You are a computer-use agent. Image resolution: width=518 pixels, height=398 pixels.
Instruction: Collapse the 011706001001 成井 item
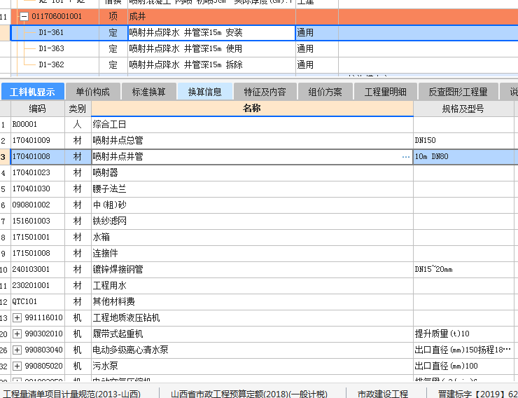pyautogui.click(x=24, y=16)
